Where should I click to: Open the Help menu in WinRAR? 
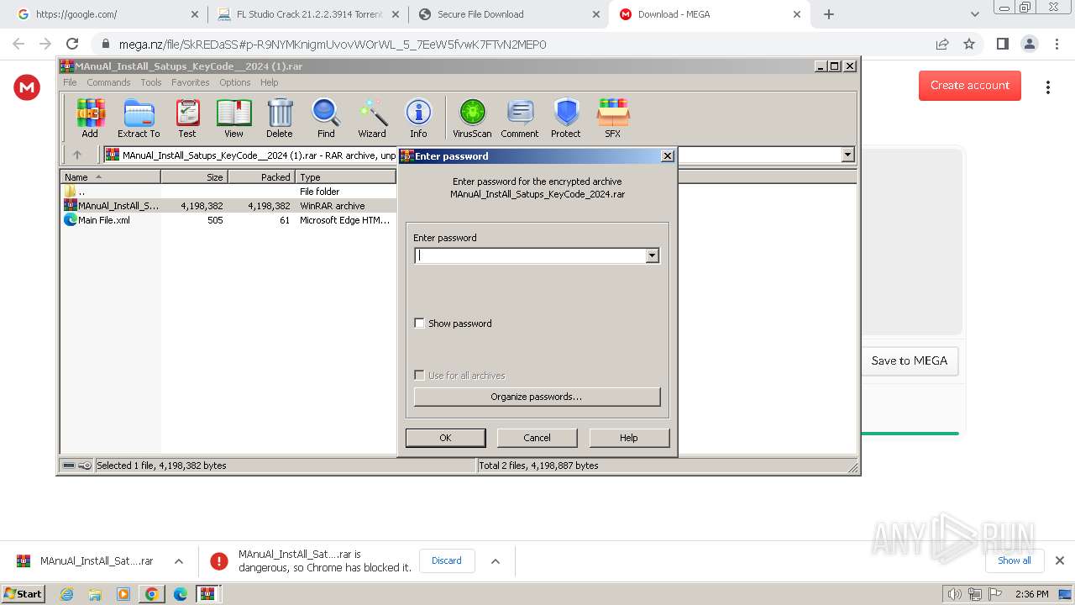269,82
